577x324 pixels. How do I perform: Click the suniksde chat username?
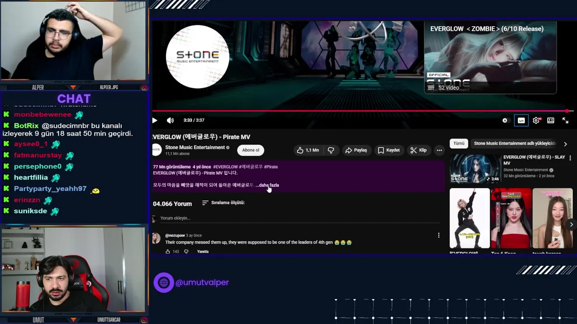[x=30, y=211]
